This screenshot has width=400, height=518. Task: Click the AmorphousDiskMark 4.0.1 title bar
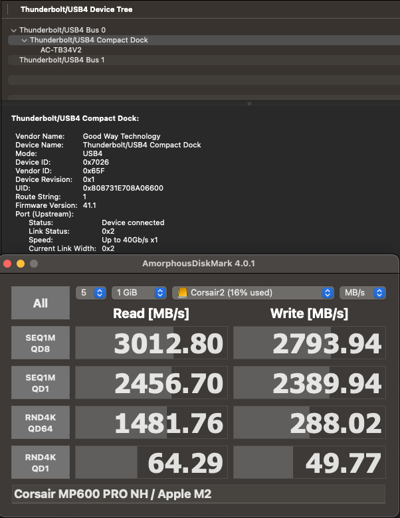point(199,264)
